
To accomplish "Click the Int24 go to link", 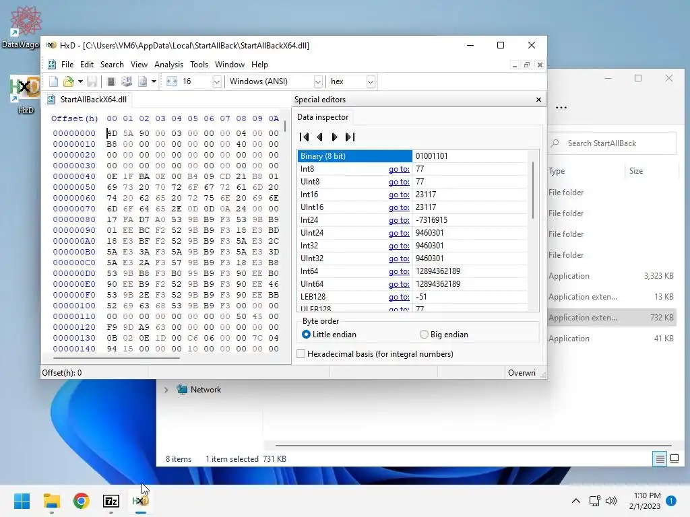I will pos(399,220).
